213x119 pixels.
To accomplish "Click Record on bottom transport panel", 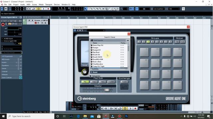I will [135, 108].
